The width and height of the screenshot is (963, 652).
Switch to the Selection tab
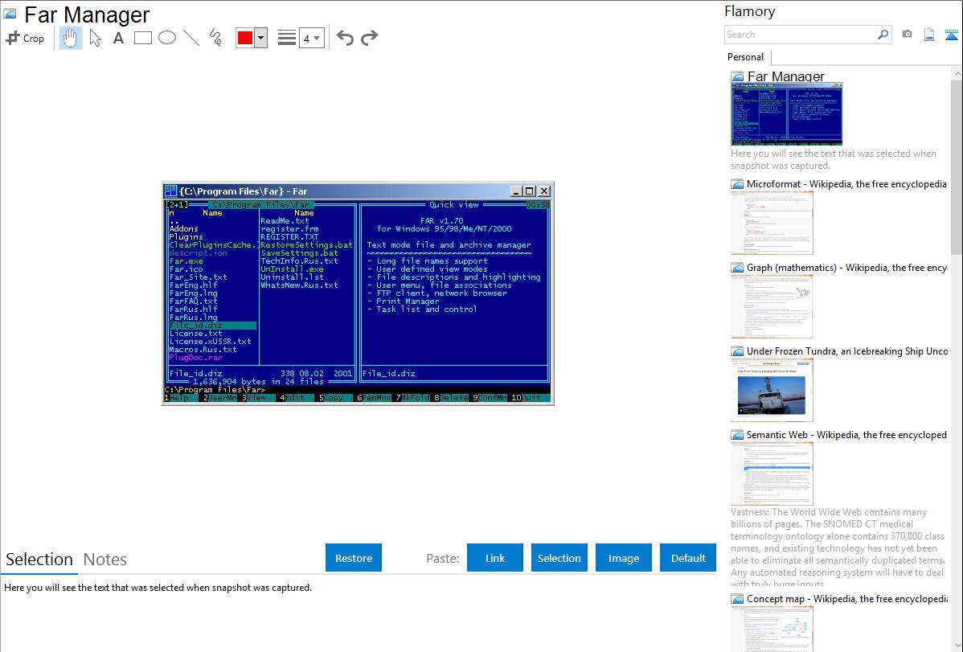[39, 560]
